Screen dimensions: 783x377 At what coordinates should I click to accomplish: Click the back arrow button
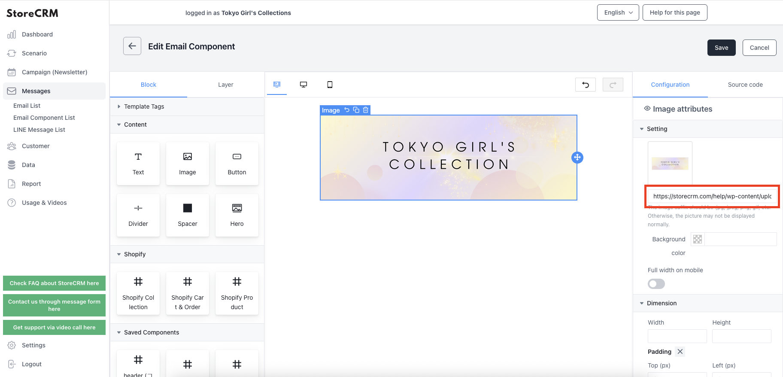[132, 46]
